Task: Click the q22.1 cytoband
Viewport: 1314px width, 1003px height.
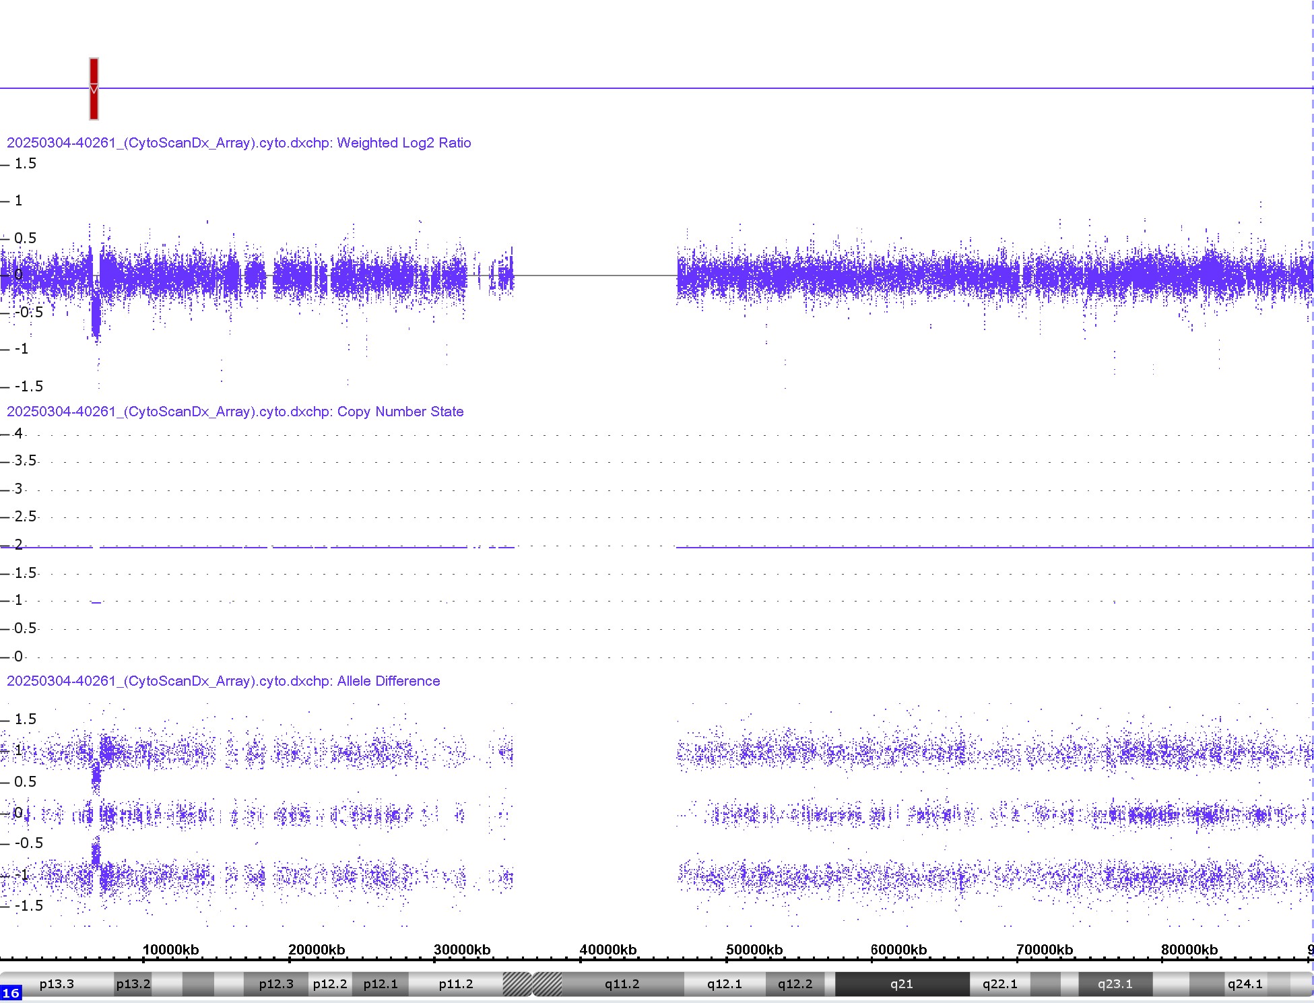Action: 999,984
